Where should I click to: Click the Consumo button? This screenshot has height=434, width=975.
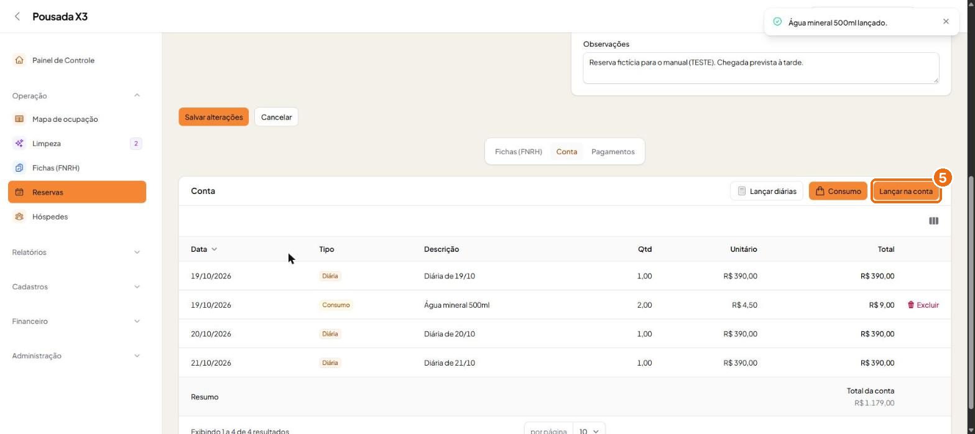[838, 191]
